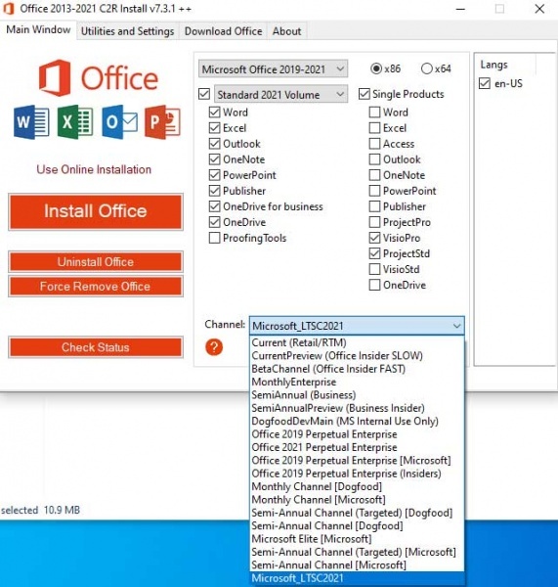Check Excel under Single Products
The width and height of the screenshot is (558, 587).
click(374, 127)
